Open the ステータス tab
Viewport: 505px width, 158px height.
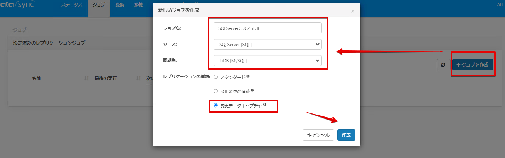click(x=72, y=5)
